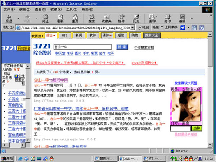Switch to the 购物 search tab
This screenshot has height=162, width=216.
point(135,36)
